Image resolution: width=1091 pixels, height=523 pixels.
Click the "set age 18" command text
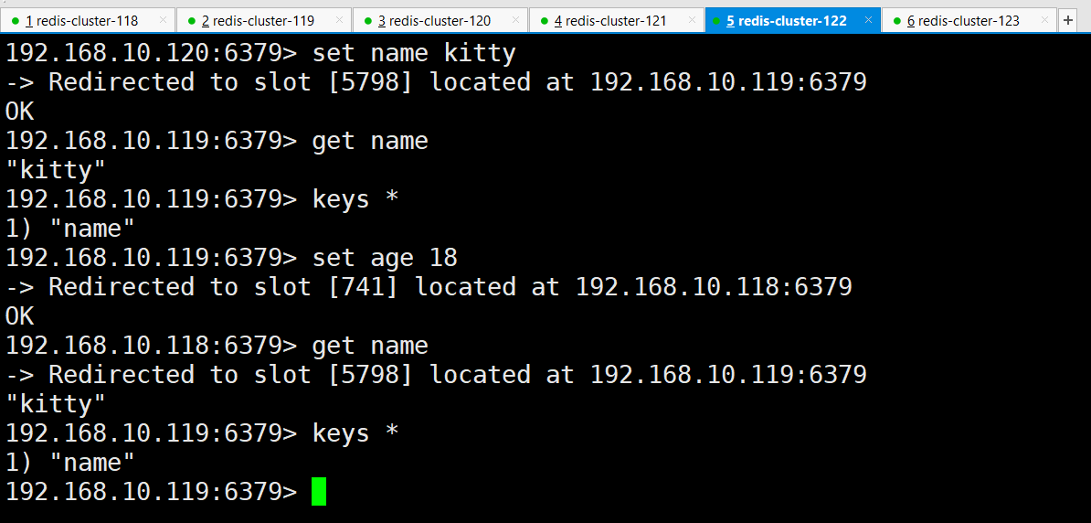point(385,259)
